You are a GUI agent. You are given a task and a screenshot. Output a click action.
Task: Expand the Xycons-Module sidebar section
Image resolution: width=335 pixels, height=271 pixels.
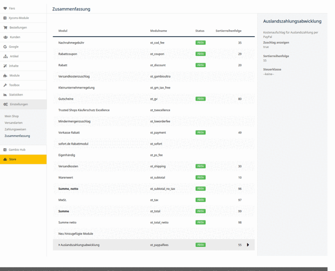pos(23,18)
